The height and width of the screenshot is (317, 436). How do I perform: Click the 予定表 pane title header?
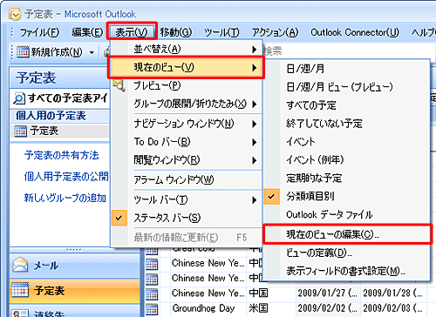tap(60, 78)
